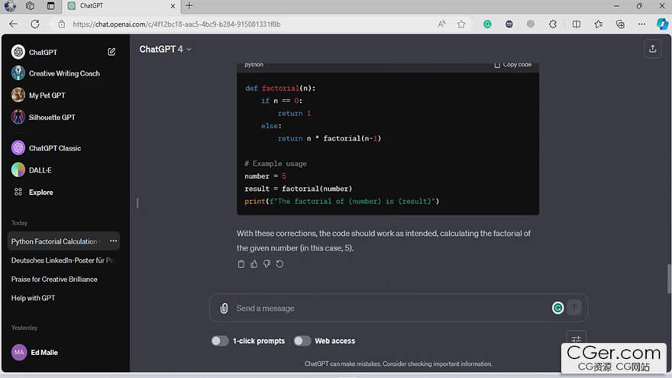
Task: Refresh the browser page
Action: [35, 24]
